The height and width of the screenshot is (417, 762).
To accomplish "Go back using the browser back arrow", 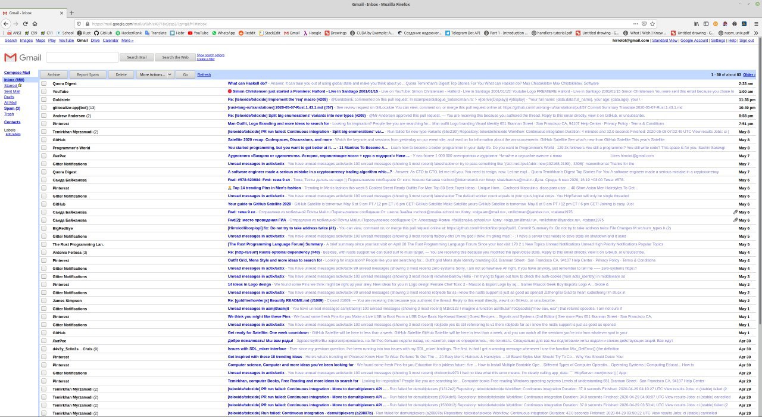I will point(6,23).
